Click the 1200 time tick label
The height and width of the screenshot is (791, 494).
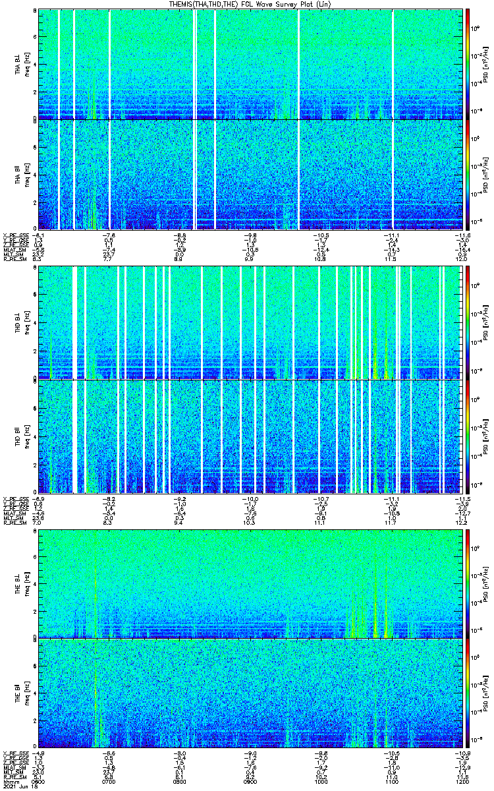(462, 782)
